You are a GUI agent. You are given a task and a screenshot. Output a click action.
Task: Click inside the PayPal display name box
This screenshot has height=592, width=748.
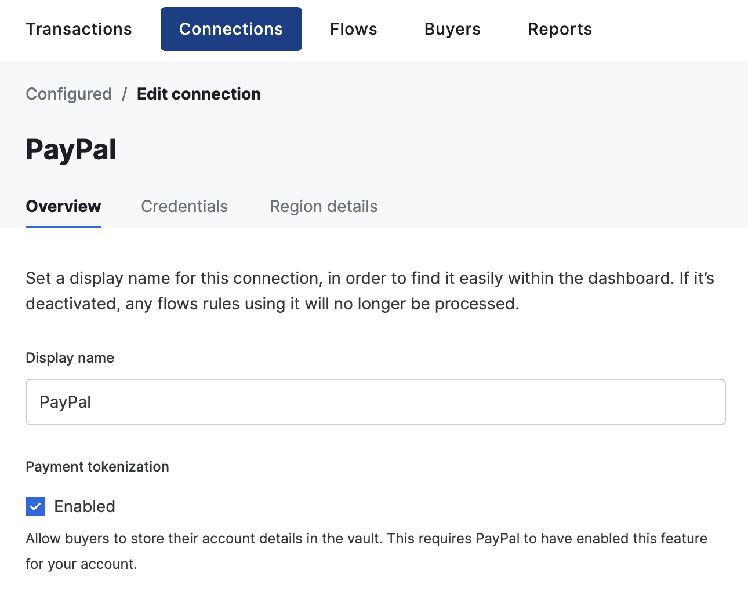tap(375, 401)
